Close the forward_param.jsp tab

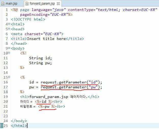(58, 4)
